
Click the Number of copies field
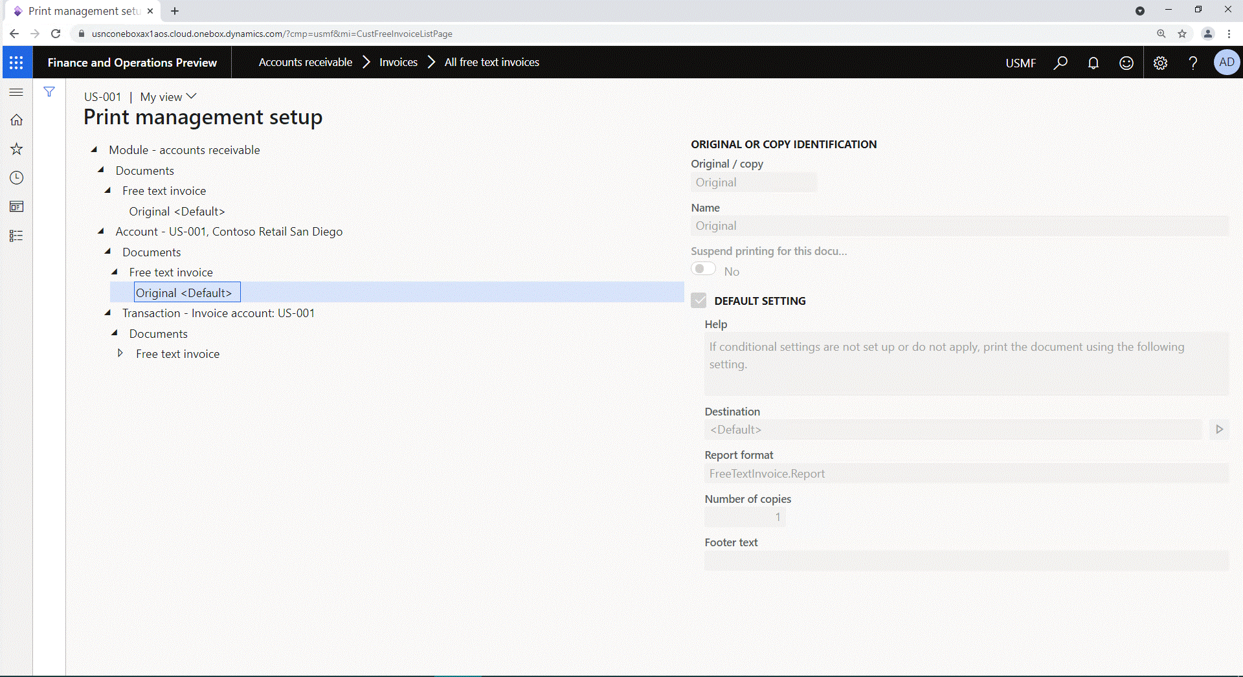745,516
